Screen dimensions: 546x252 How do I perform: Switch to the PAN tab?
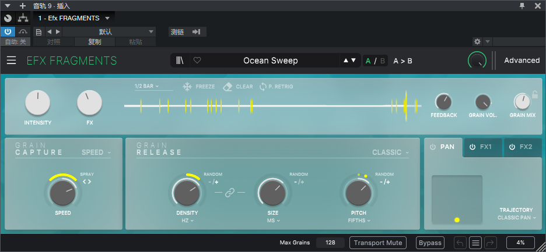pos(443,147)
